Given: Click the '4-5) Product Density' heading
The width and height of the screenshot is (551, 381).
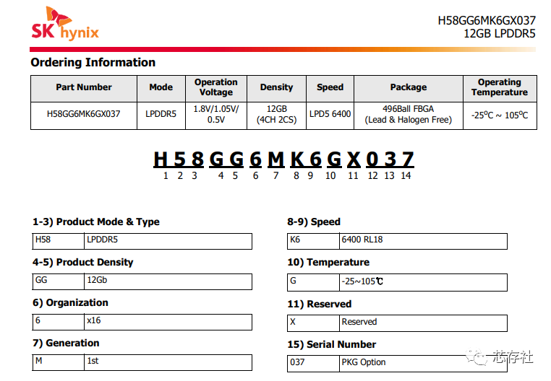Looking at the screenshot, I should [x=83, y=263].
